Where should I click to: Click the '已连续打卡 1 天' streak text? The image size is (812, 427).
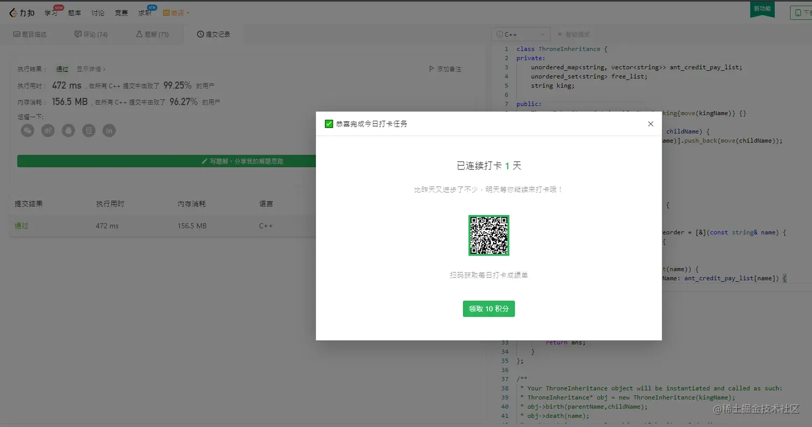coord(489,166)
